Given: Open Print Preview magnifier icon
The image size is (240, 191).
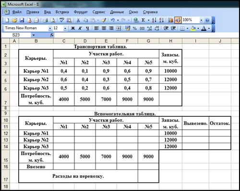Looking at the screenshot, I should point(53,20).
